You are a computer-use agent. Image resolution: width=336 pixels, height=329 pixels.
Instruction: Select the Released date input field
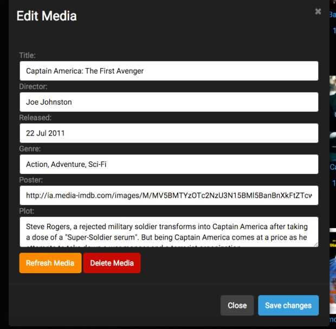[169, 133]
